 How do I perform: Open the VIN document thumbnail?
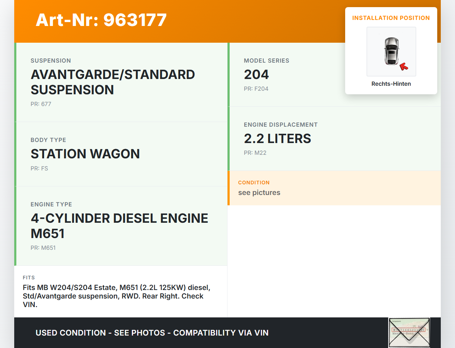click(409, 333)
